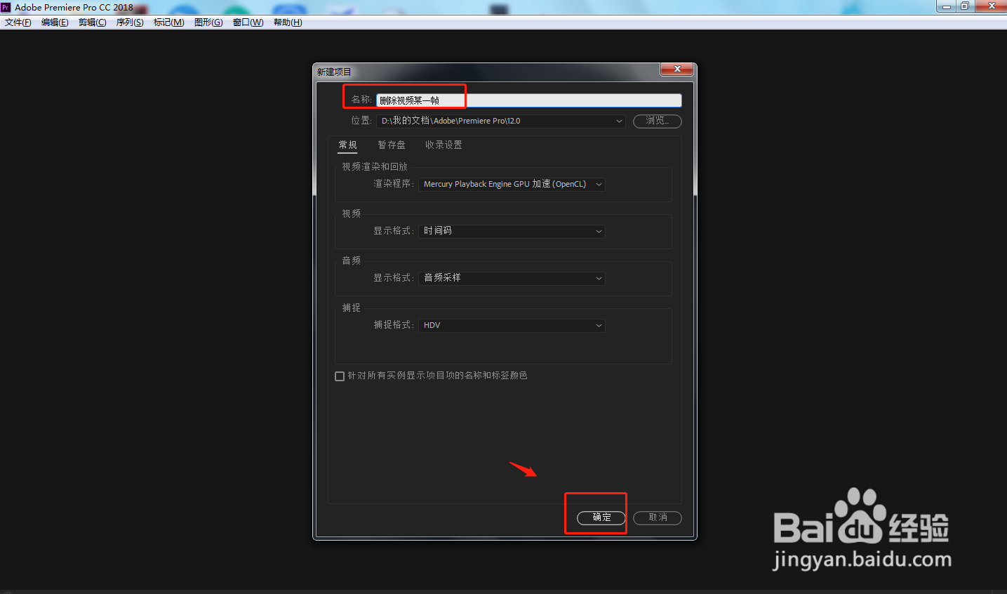Expand the 捕捉格式 HDV dropdown
1007x594 pixels.
512,325
